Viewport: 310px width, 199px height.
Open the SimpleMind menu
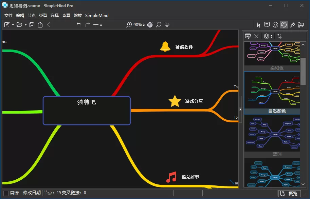click(x=97, y=15)
